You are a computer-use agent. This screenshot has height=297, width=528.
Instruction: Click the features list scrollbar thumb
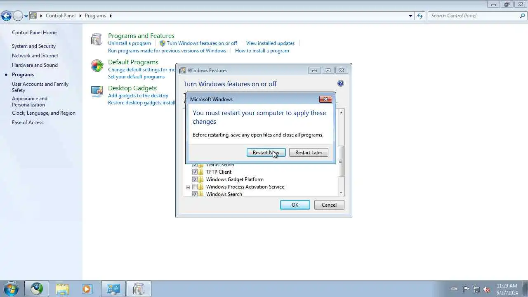(x=341, y=161)
